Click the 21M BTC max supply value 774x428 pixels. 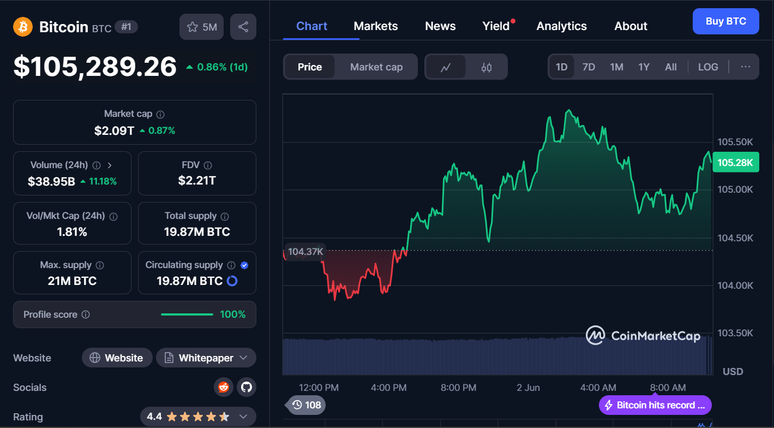pos(72,281)
